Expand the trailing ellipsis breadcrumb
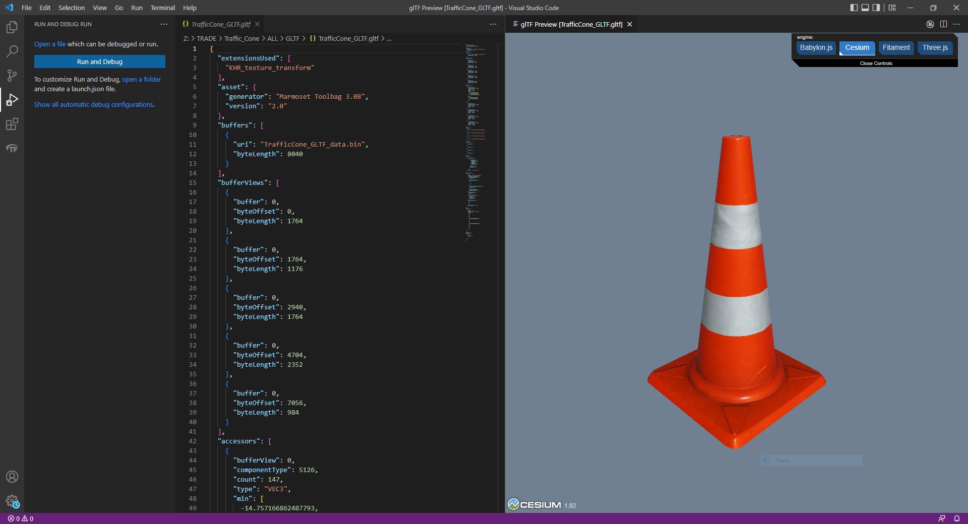The width and height of the screenshot is (968, 524). pos(389,38)
